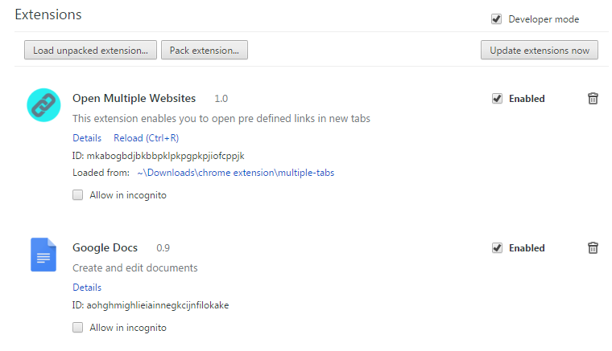
Task: View Details link for Google Docs
Action: (x=87, y=288)
